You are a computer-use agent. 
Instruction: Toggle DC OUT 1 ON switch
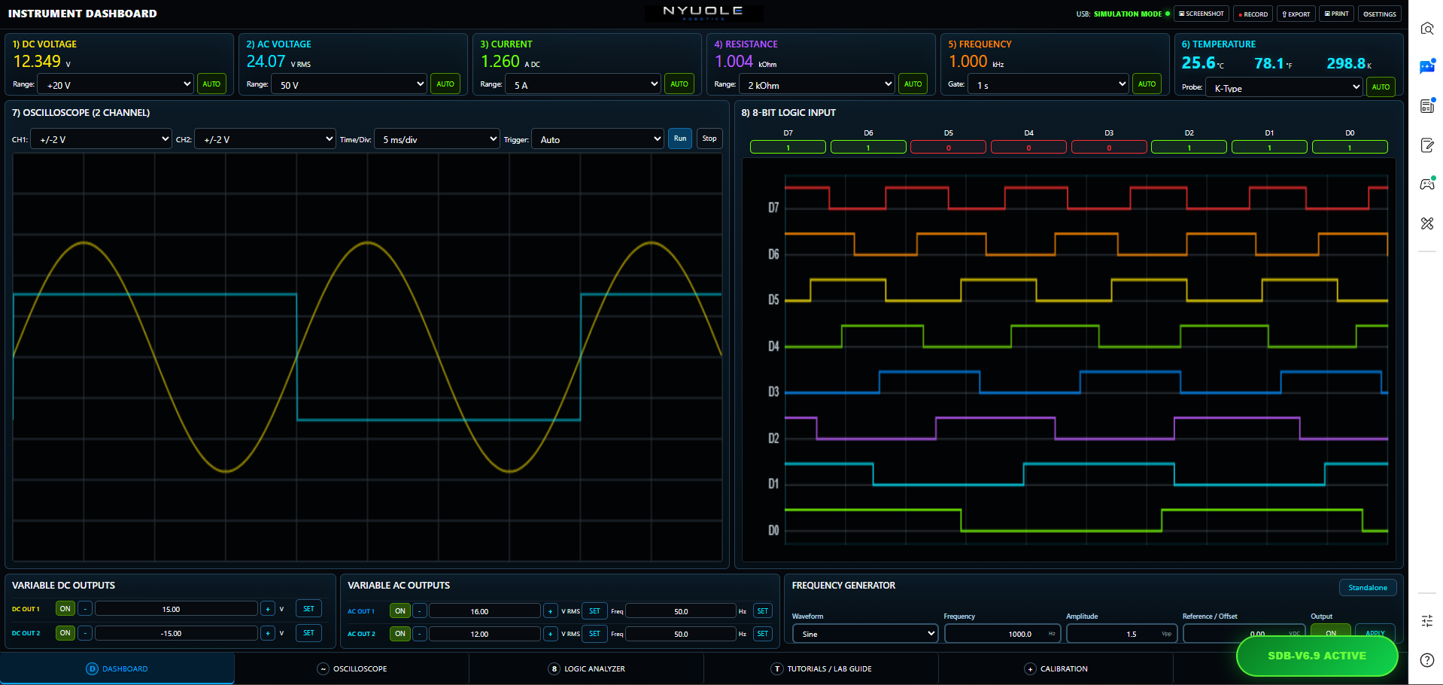tap(65, 609)
